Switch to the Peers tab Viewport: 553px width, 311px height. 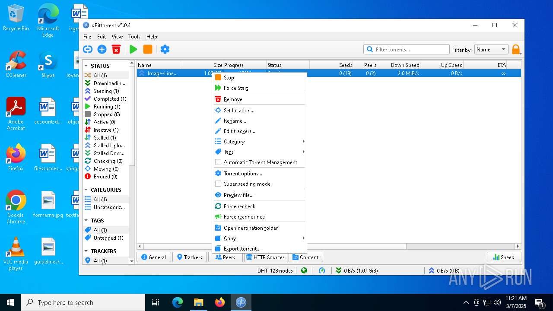(x=225, y=257)
